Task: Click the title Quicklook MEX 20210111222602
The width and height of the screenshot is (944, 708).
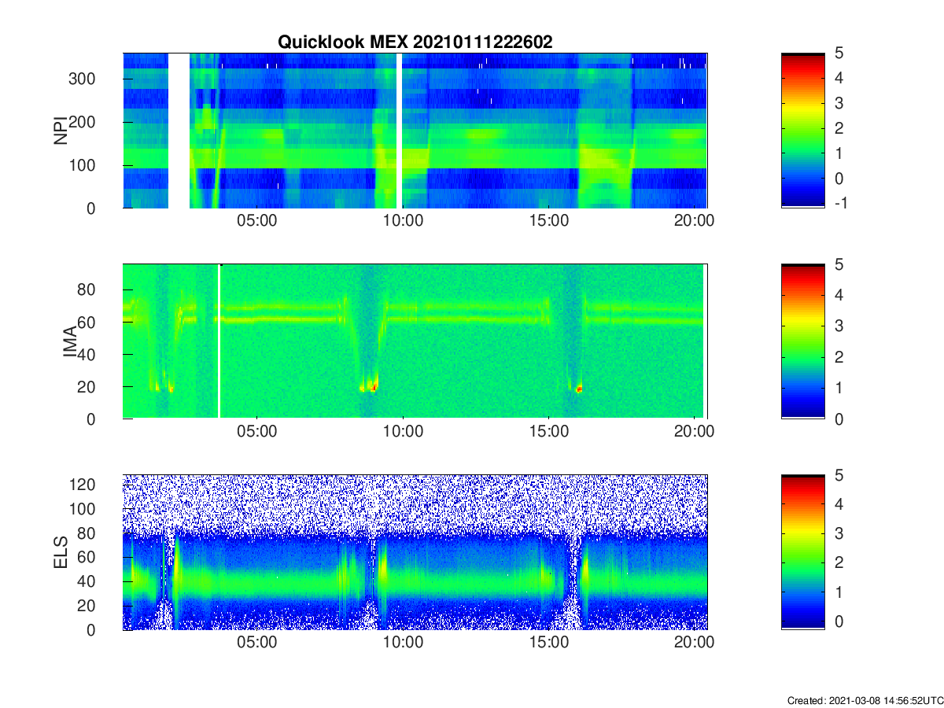Action: [415, 42]
